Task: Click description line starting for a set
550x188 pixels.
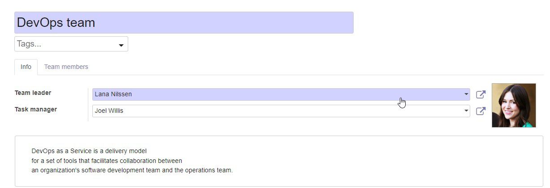Action: tap(107, 161)
